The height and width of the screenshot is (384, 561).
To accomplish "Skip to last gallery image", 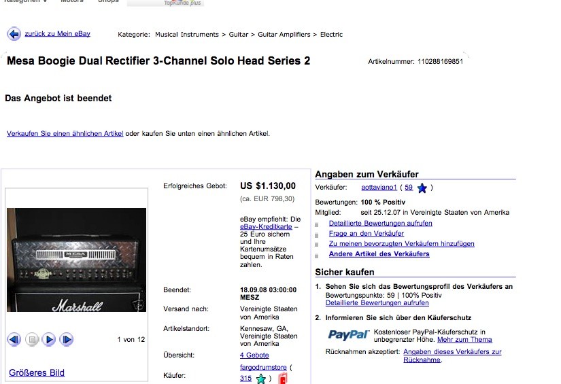I will click(x=67, y=339).
